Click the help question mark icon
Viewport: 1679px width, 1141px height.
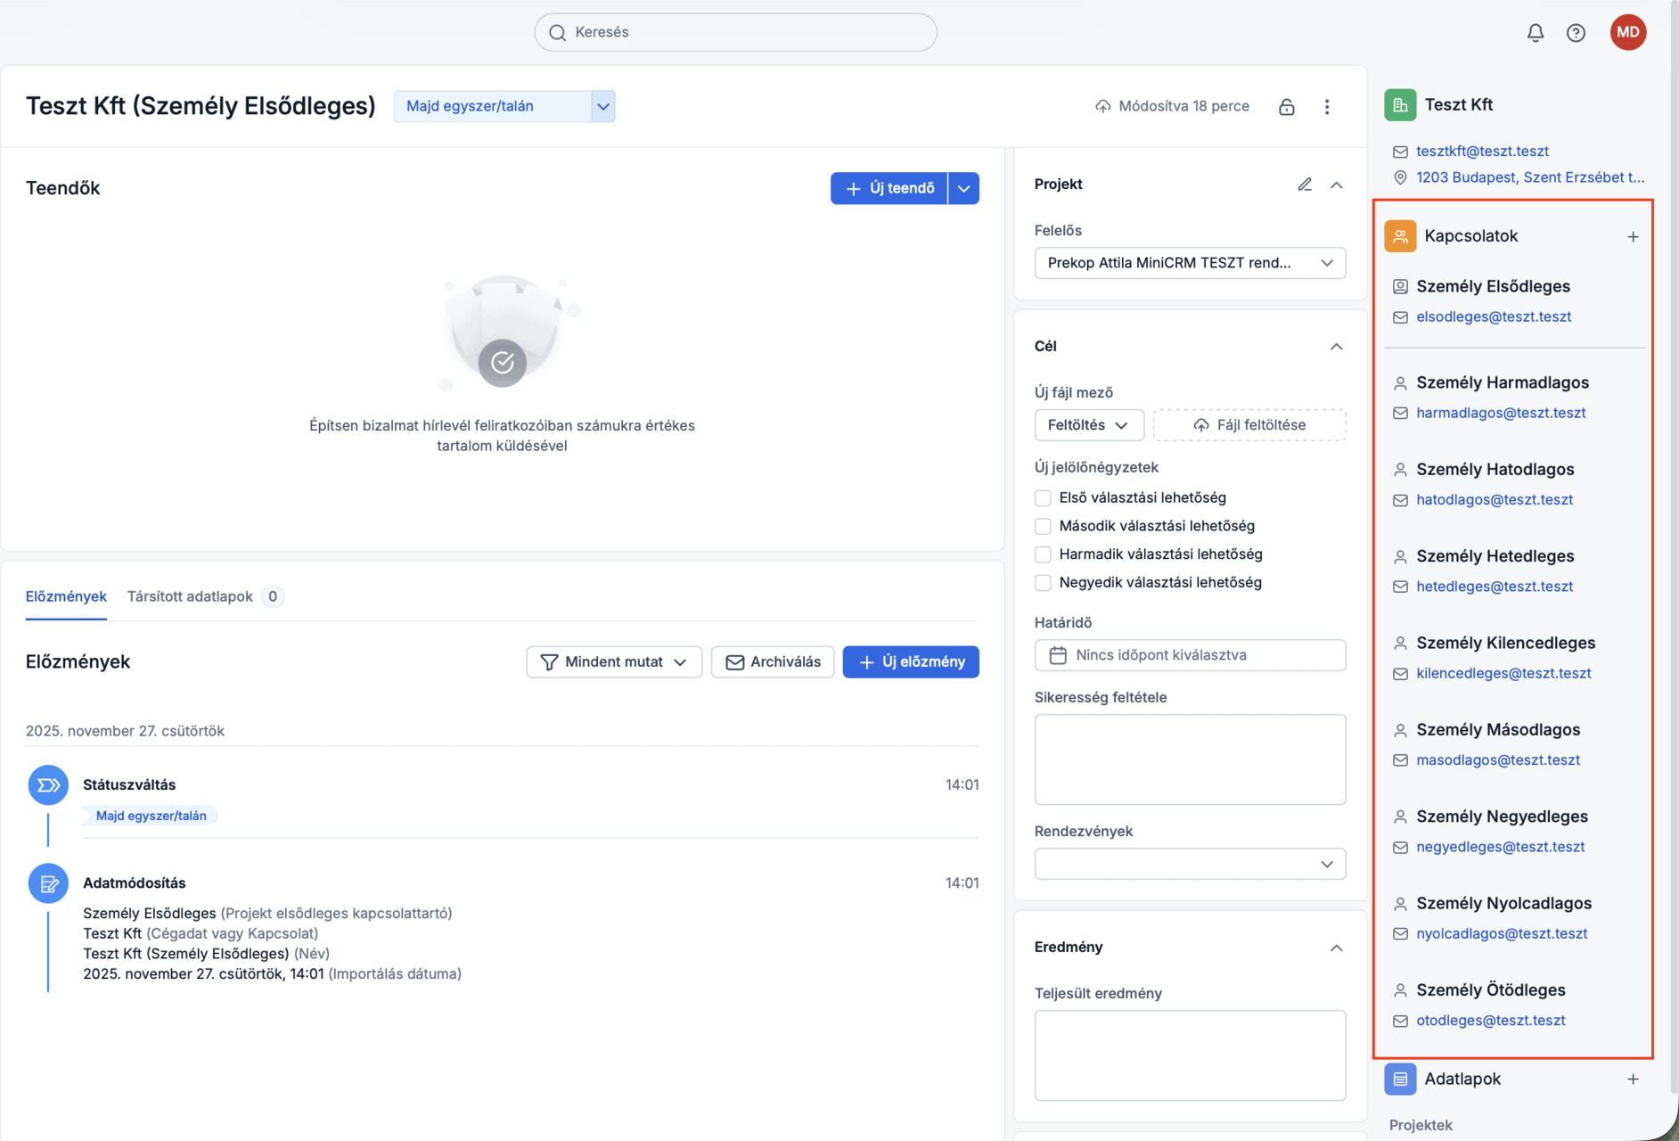[1576, 33]
